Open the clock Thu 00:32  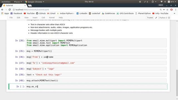(x=89, y=2)
